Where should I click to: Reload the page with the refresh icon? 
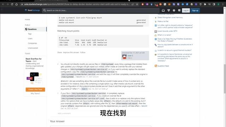coord(12,4)
